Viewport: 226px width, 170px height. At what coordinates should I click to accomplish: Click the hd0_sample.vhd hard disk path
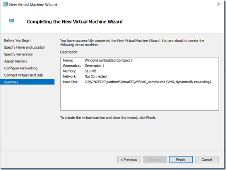click(x=147, y=82)
